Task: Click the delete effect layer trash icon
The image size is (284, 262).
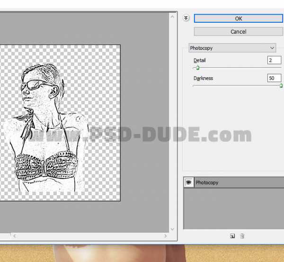Action: [x=242, y=236]
